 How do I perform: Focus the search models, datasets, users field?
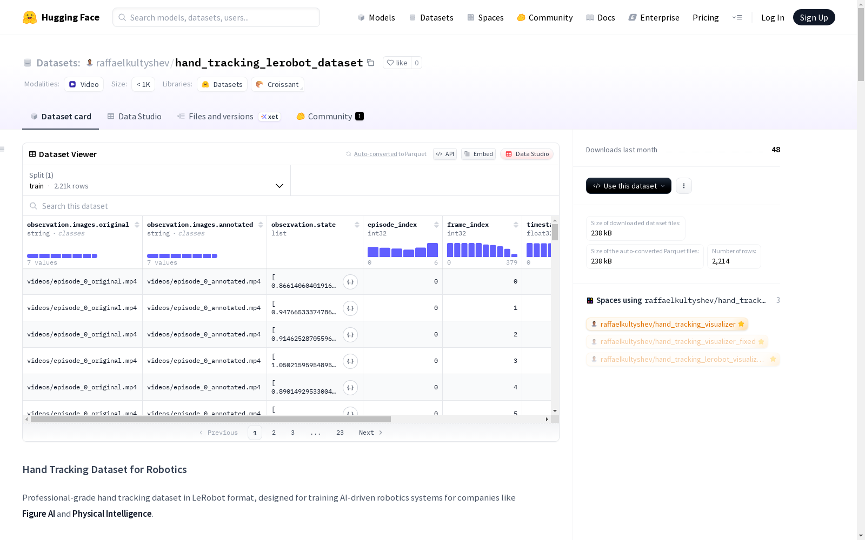coord(216,17)
